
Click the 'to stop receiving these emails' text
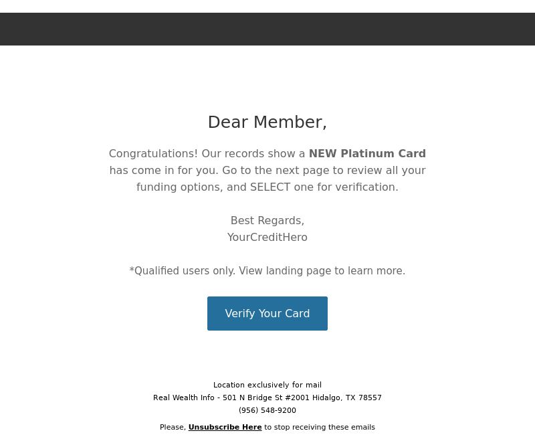pyautogui.click(x=320, y=427)
